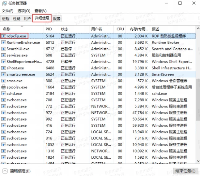This screenshot has width=200, height=176.
Task: Open the 选项(O) menu
Action: [x=24, y=11]
